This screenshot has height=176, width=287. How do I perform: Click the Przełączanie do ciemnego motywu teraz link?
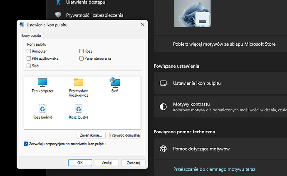pos(215,169)
